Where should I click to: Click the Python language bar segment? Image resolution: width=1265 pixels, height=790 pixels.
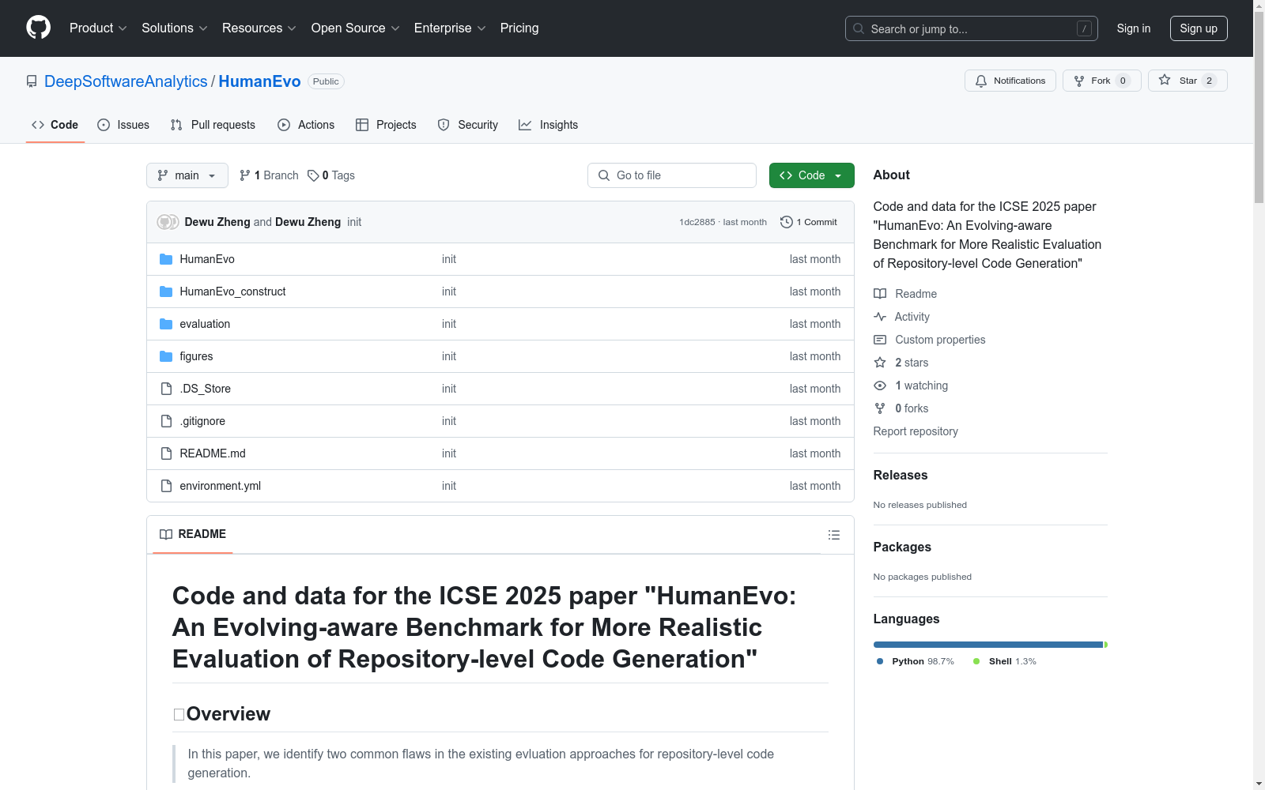[988, 645]
